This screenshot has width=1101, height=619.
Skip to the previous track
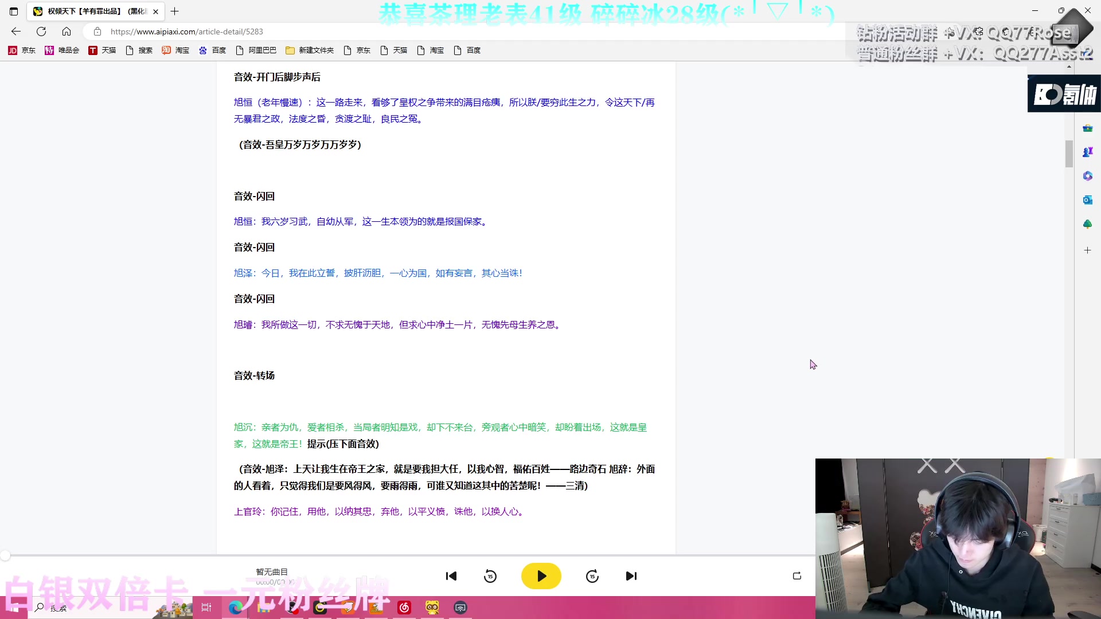451,576
